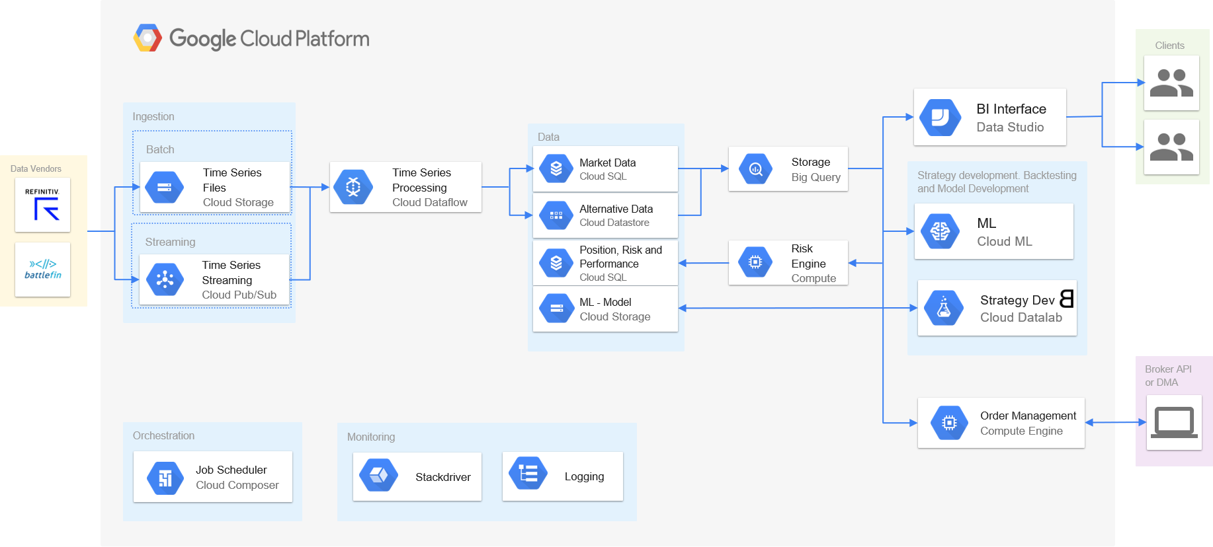Select the Cloud Pub/Sub icon for Time Series Streaming
This screenshot has width=1213, height=547.
(x=165, y=279)
